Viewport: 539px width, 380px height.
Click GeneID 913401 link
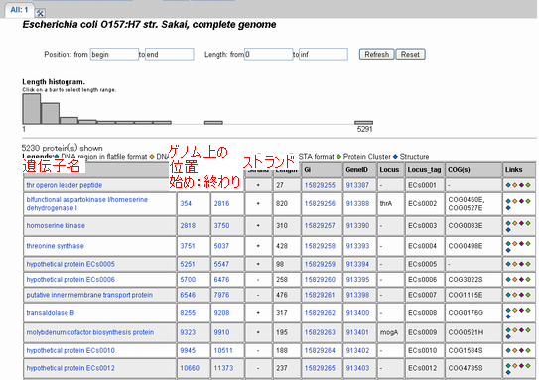[x=357, y=332]
